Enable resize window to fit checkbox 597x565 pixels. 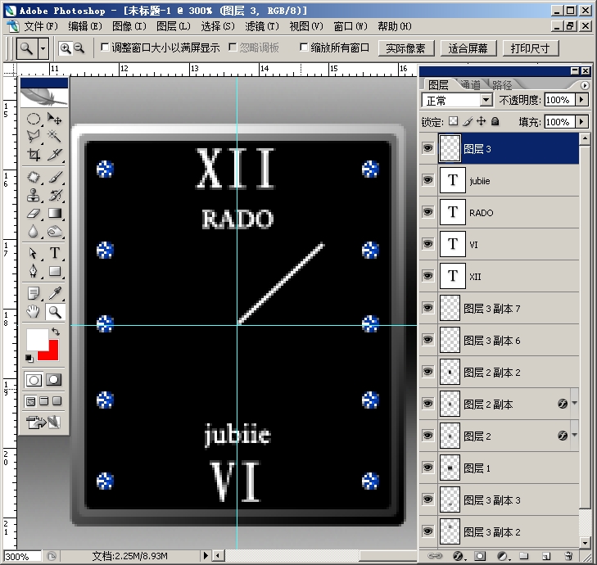(x=105, y=47)
